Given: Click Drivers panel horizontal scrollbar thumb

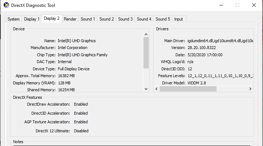Looking at the screenshot, I should [x=188, y=89].
